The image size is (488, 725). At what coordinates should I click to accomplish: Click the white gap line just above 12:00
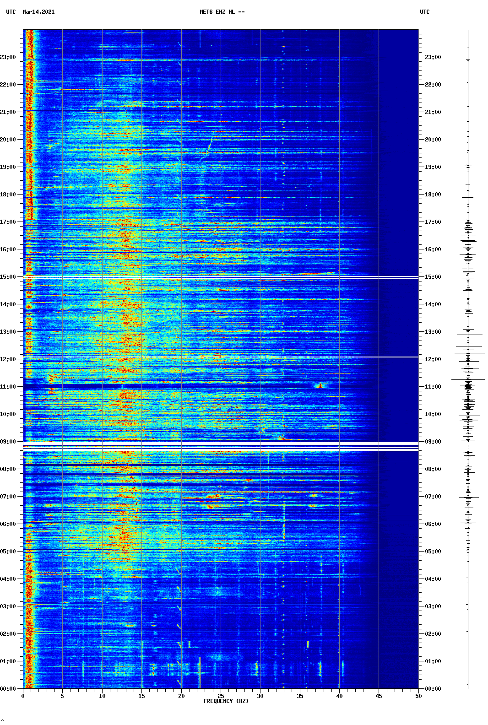pos(221,357)
